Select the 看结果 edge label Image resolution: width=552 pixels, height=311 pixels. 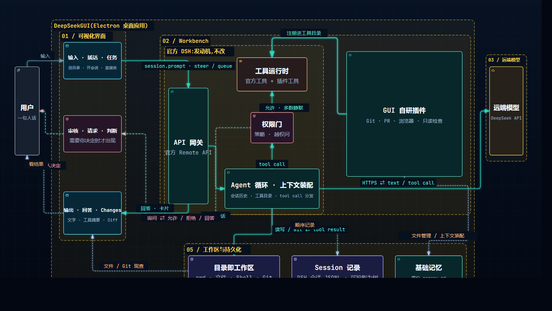[36, 164]
